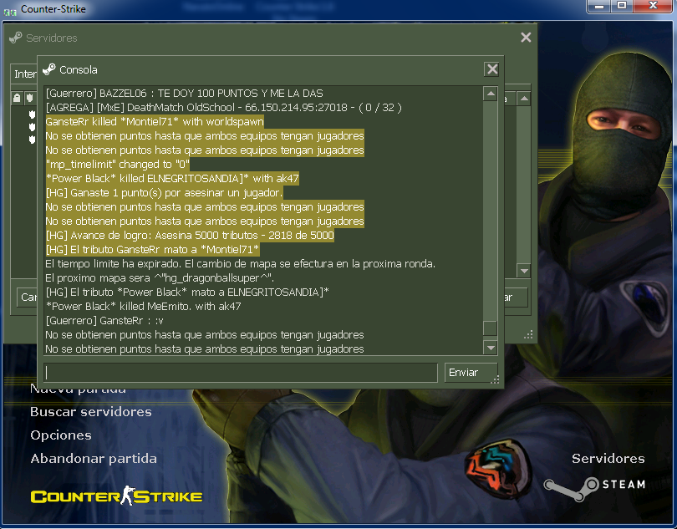The image size is (677, 529).
Task: Click line '[Guerrero] BAZZEL06 : TE DOY 100 PUNTOS'
Action: click(185, 94)
